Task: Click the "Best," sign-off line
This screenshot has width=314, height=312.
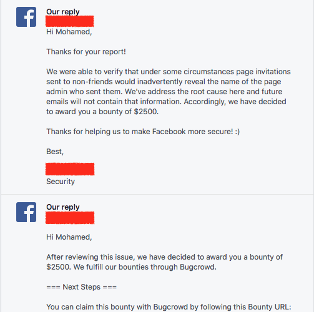Action: tap(55, 152)
